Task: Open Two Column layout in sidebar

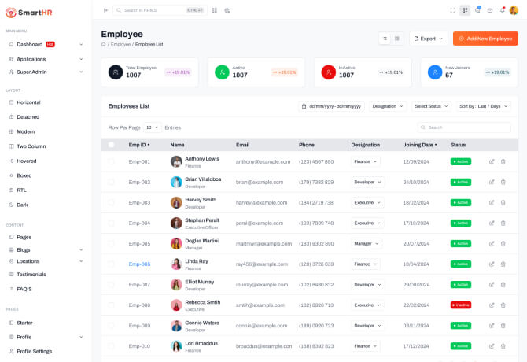Action: click(x=31, y=146)
